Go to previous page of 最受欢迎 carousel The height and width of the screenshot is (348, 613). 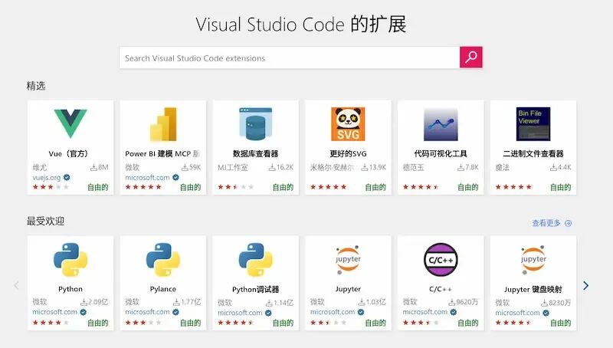tap(16, 285)
